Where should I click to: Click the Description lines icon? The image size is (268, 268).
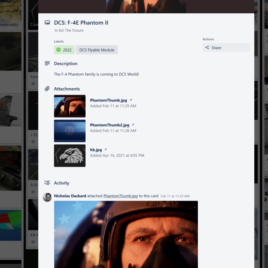tap(47, 63)
